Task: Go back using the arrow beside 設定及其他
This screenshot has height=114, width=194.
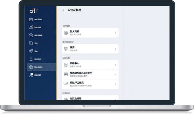Action: [x=63, y=10]
